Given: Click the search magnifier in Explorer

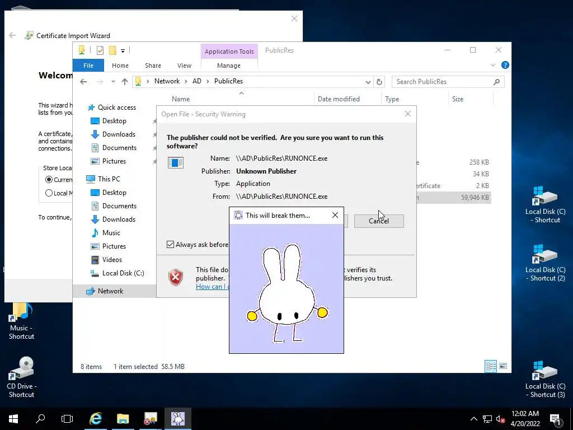Looking at the screenshot, I should pos(496,82).
